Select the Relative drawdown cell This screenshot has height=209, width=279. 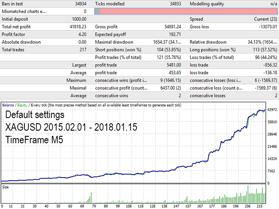coord(259,42)
